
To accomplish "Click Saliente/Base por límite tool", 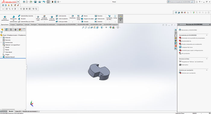I will (26, 21).
